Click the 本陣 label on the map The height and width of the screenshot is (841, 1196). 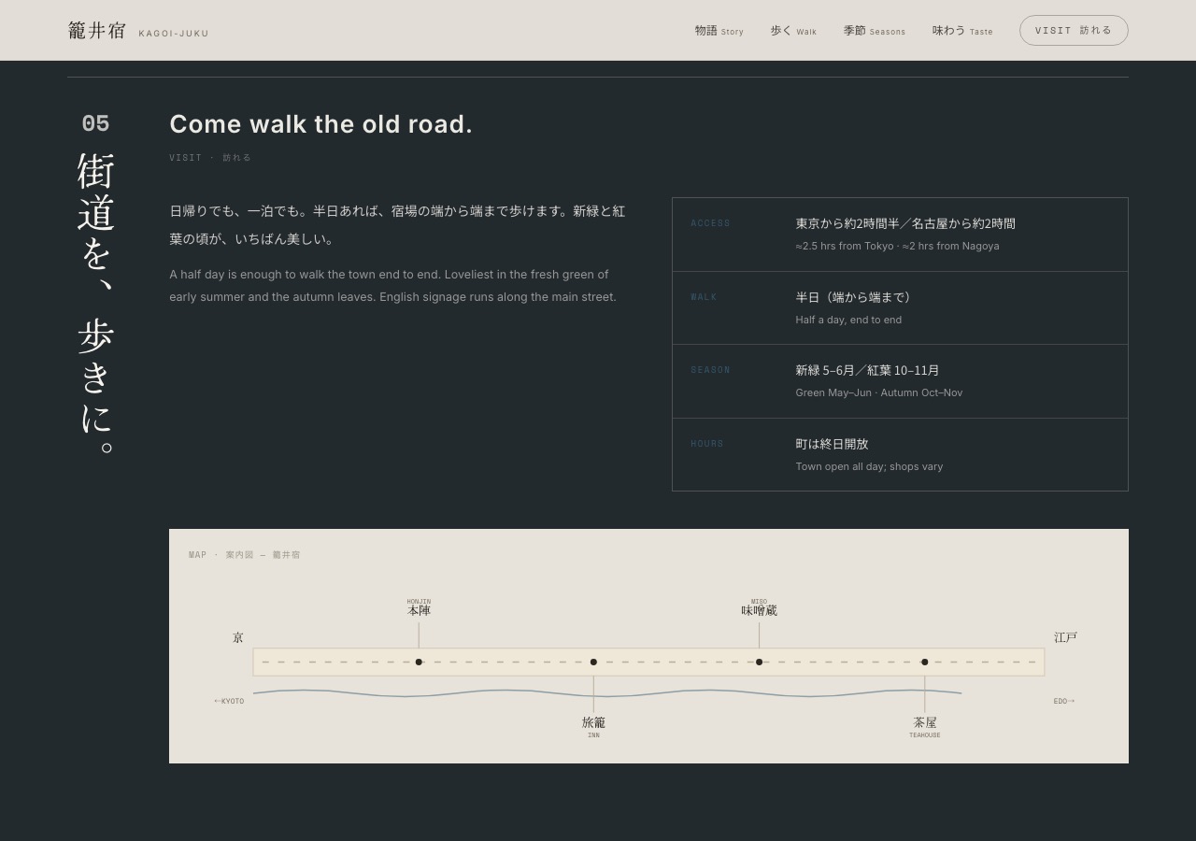[x=419, y=608]
